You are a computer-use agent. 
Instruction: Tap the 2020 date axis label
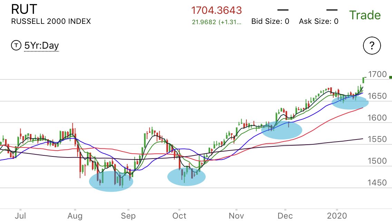tap(337, 215)
